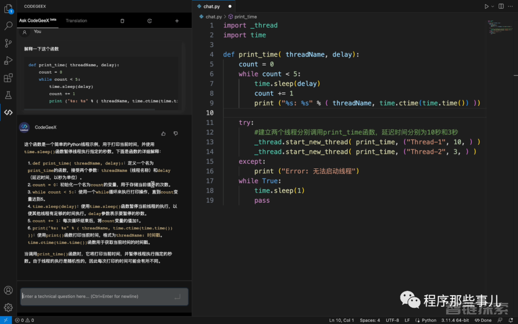Open the feedback status bar icon

coord(500,320)
